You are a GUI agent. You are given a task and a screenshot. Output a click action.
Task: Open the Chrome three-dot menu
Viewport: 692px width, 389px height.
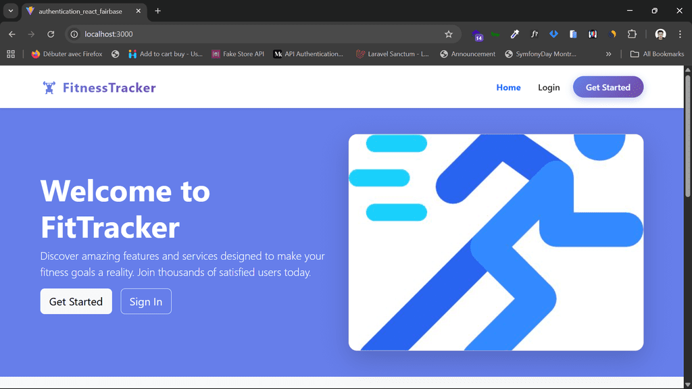(680, 34)
